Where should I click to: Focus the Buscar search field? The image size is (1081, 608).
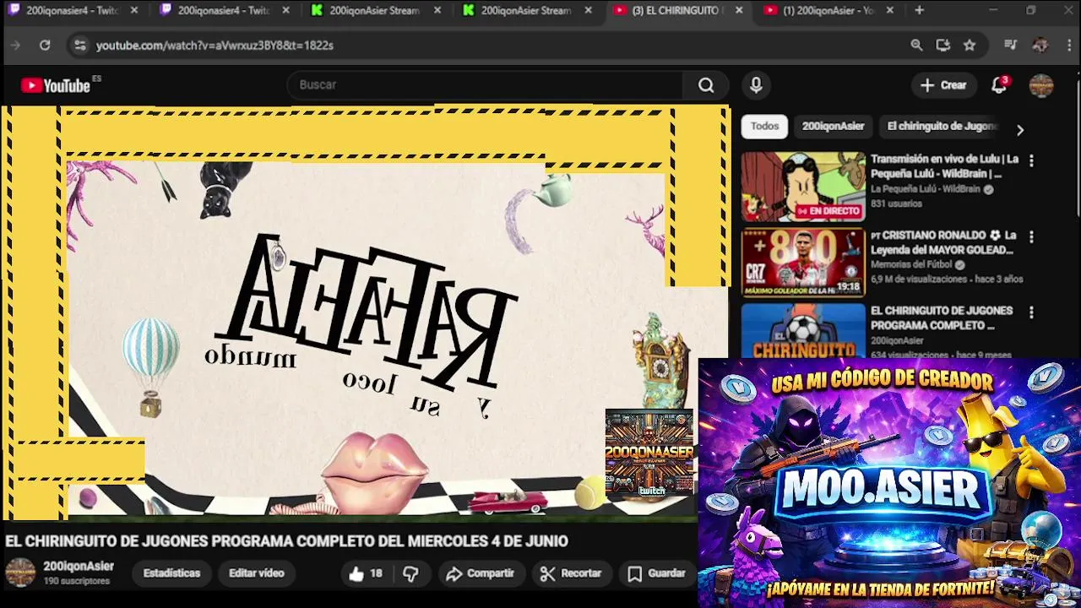click(486, 84)
